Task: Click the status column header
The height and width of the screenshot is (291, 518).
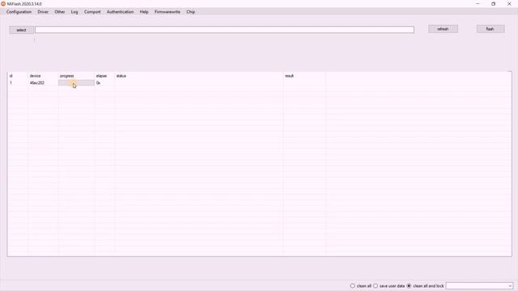Action: click(121, 76)
